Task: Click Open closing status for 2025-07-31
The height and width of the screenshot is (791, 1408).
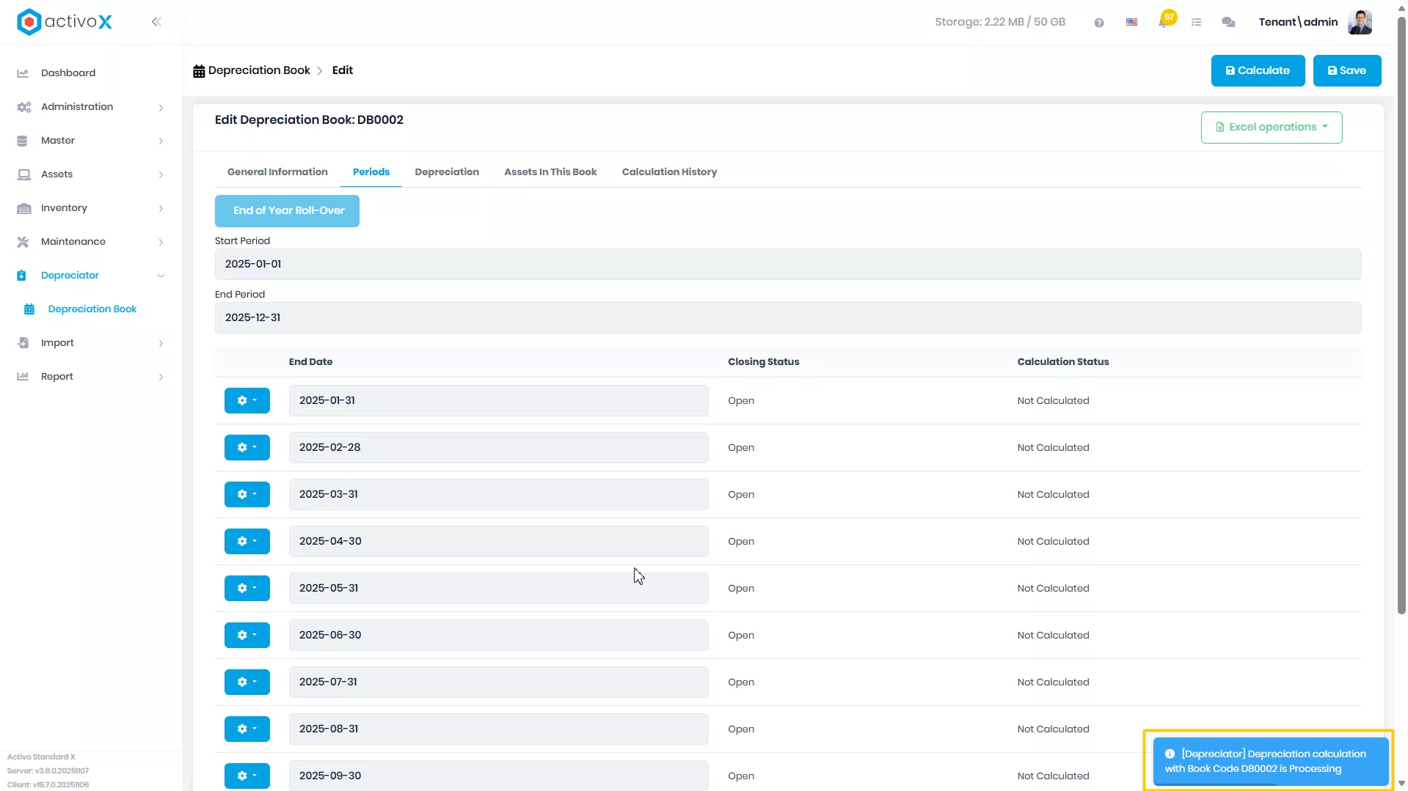Action: (740, 683)
